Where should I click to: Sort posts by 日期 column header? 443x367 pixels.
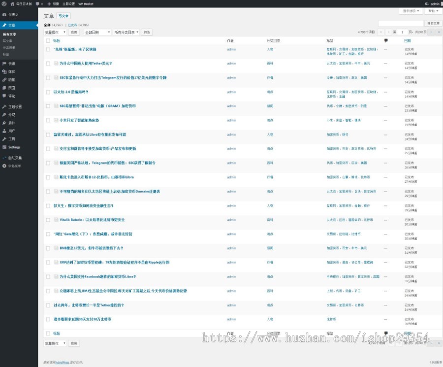(408, 41)
